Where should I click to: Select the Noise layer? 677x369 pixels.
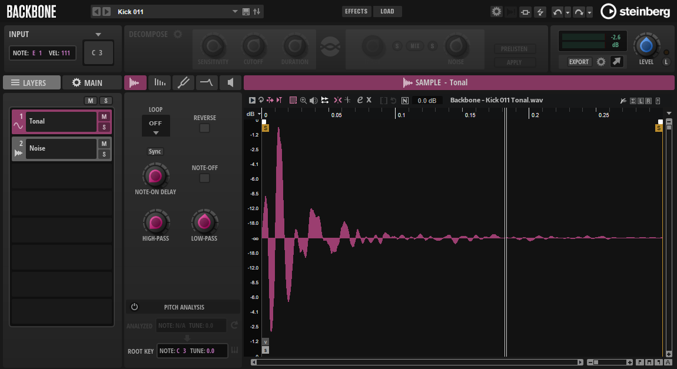(x=61, y=148)
